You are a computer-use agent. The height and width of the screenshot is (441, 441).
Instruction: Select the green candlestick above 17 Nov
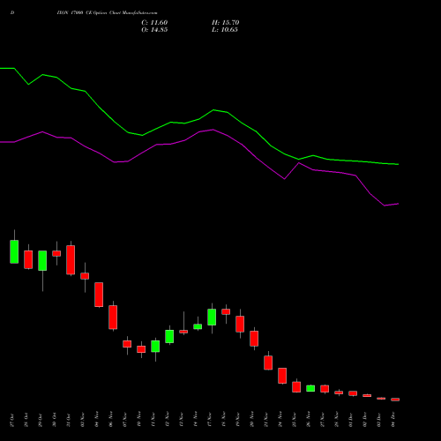click(212, 317)
